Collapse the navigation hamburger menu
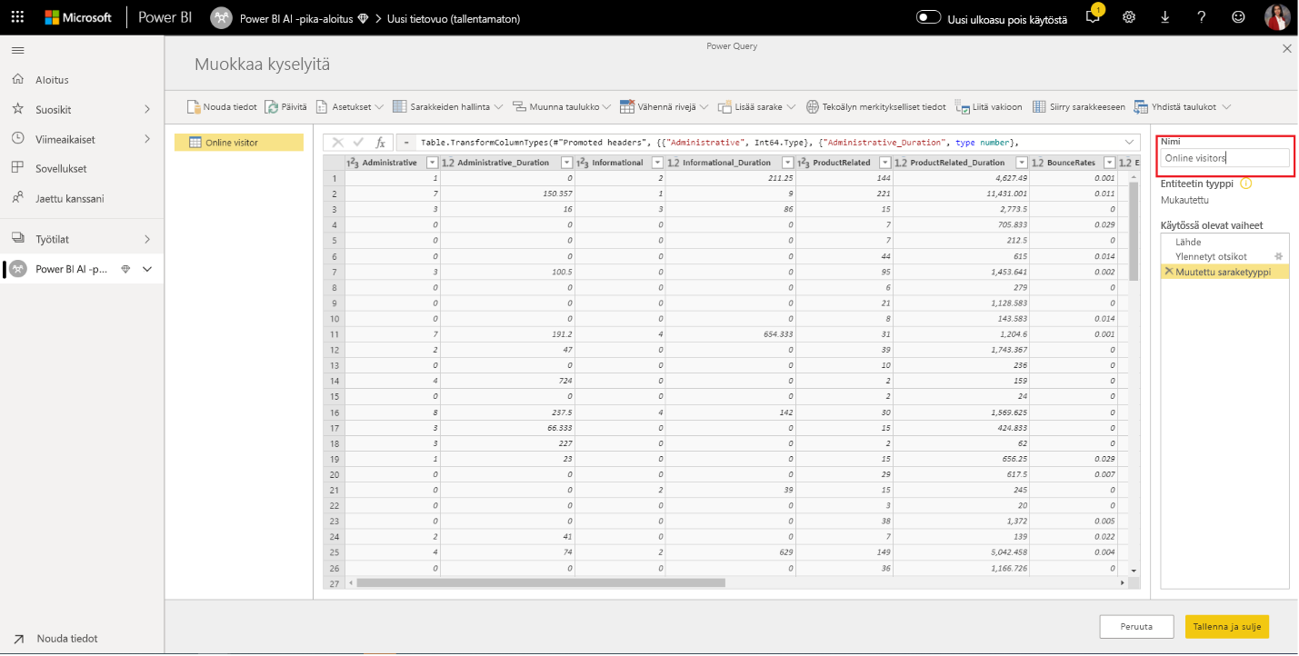Image resolution: width=1299 pixels, height=656 pixels. 17,49
